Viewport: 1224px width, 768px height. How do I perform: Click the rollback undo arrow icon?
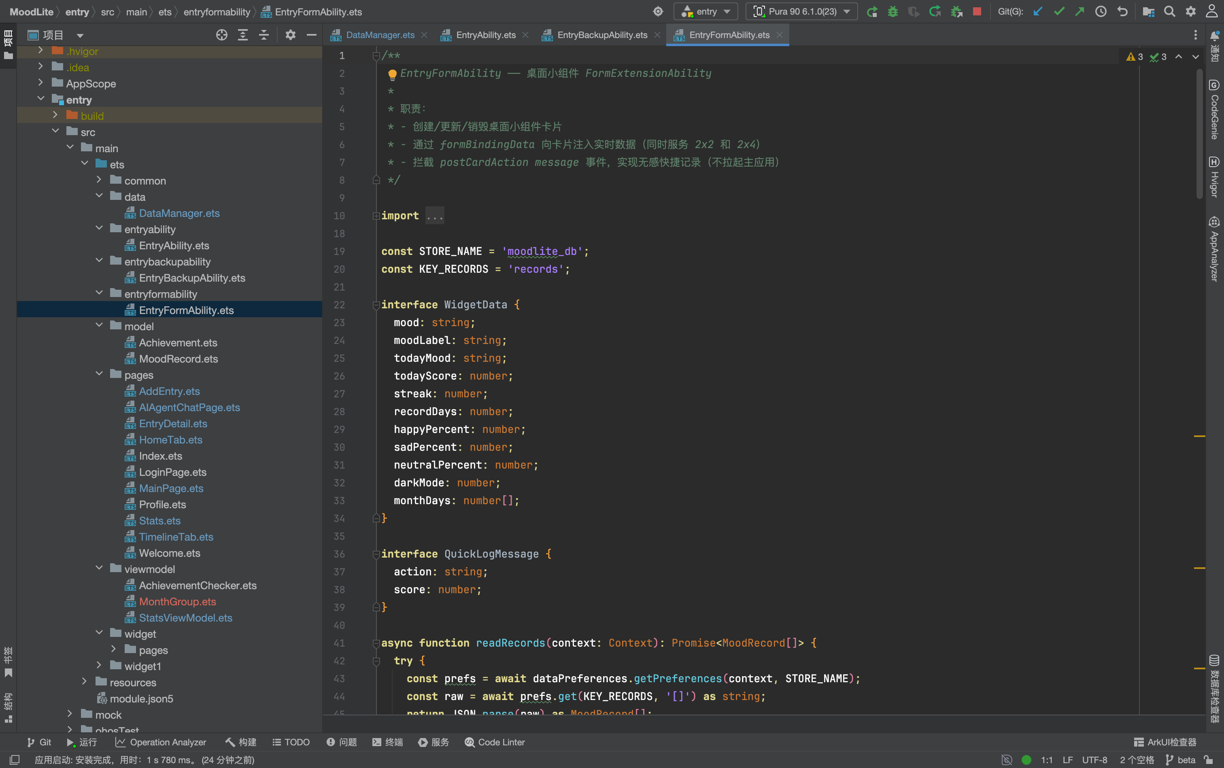(x=1122, y=12)
